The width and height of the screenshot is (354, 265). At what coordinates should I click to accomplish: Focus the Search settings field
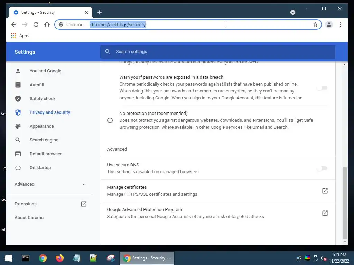click(x=218, y=52)
